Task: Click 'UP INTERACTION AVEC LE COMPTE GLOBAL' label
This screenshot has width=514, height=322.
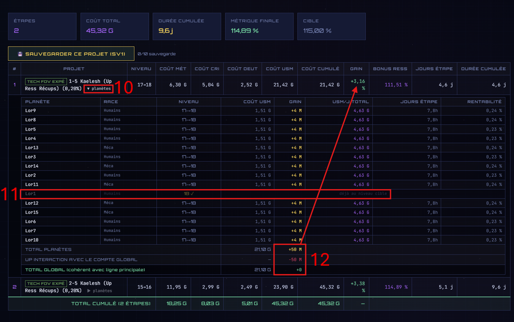Action: [81, 260]
